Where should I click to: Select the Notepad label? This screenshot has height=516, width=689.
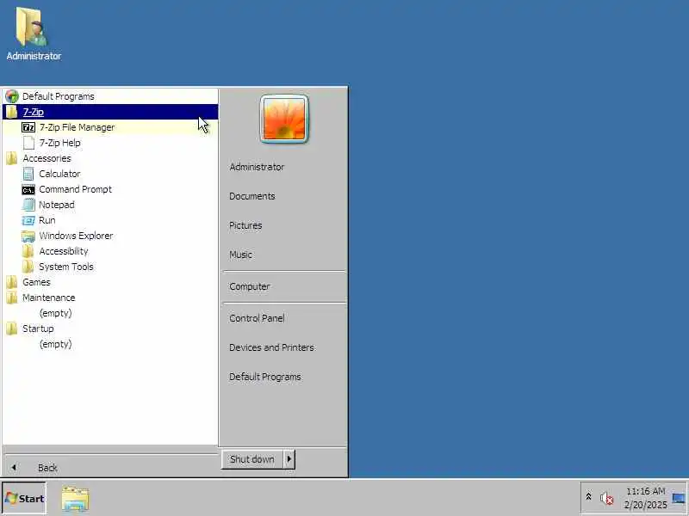tap(57, 205)
